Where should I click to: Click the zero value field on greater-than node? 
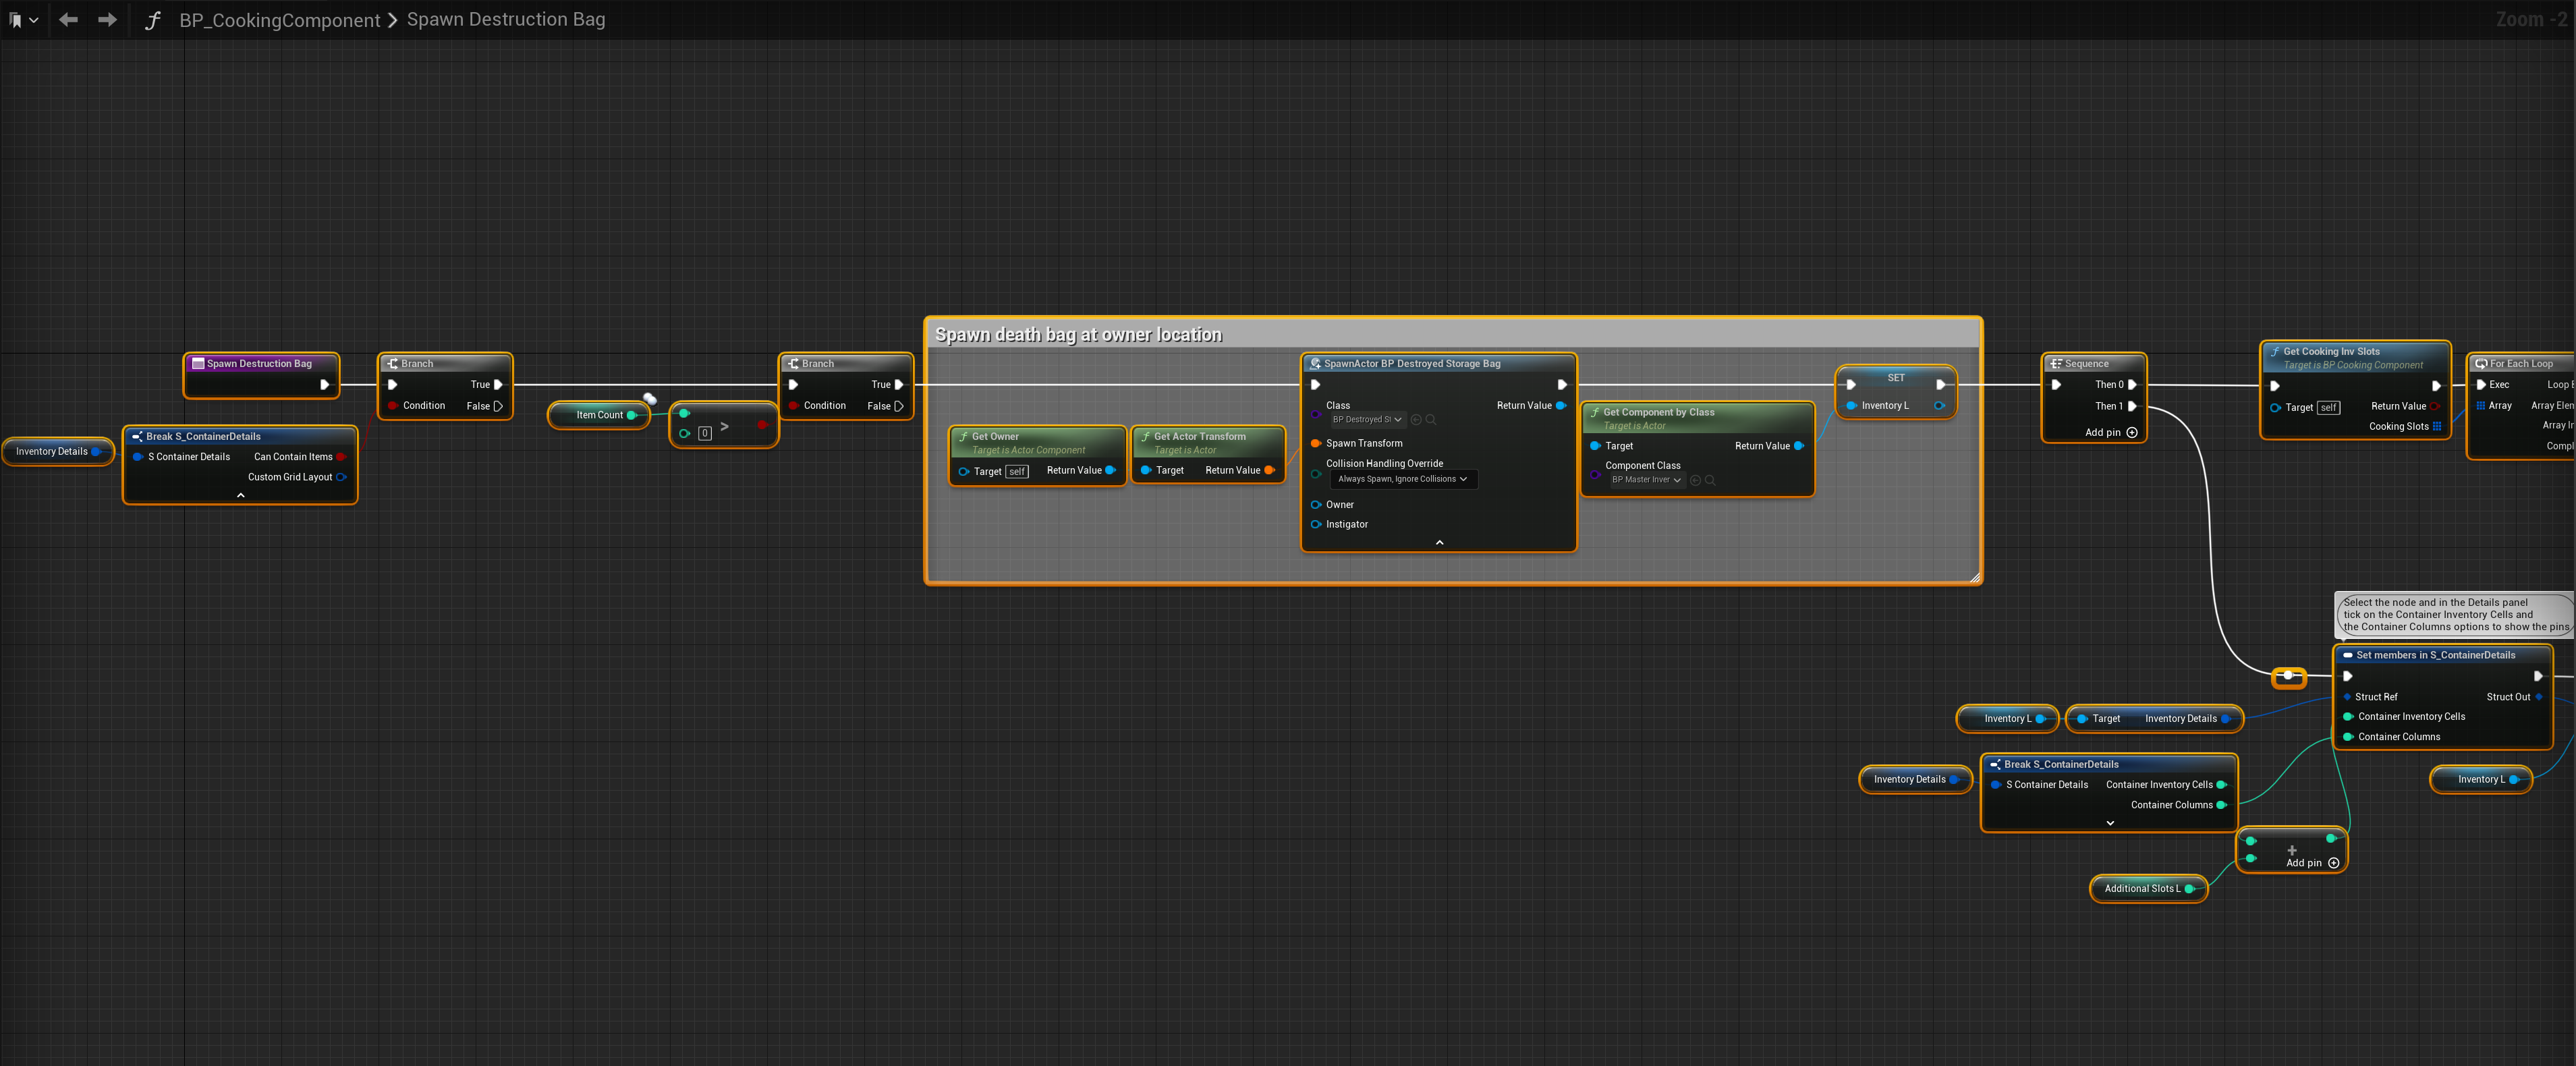tap(704, 433)
